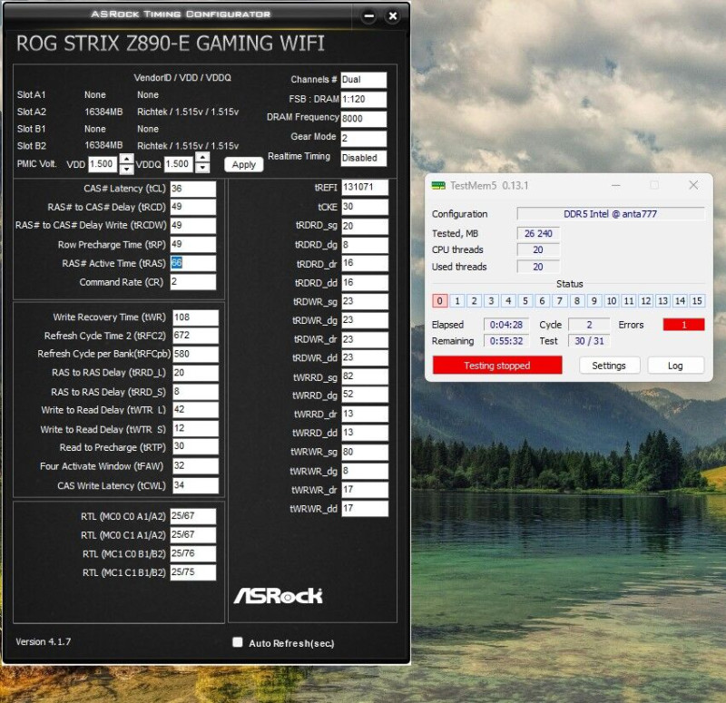Image resolution: width=726 pixels, height=703 pixels.
Task: Click the highlighted tRAS value field
Action: [193, 263]
